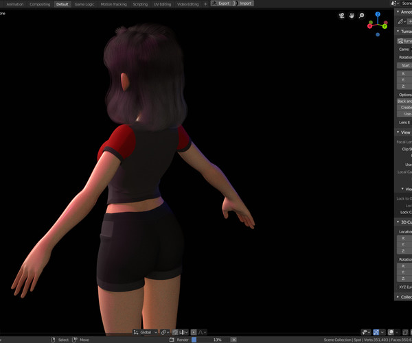Viewport: 412px width, 343px height.
Task: Click the Turnaround camera icon button
Action: click(400, 41)
